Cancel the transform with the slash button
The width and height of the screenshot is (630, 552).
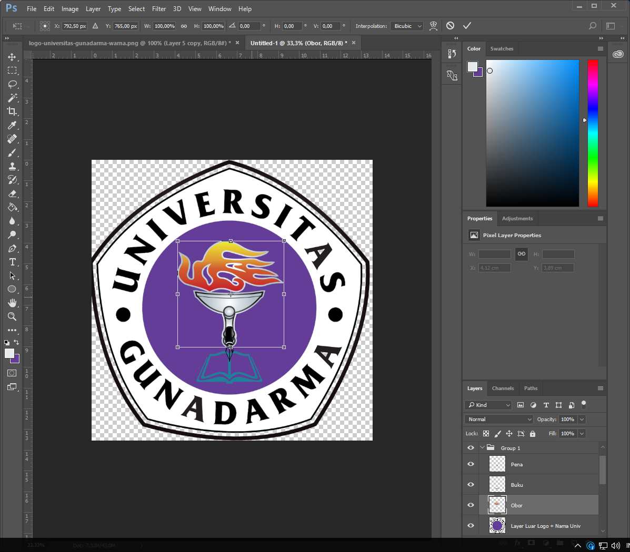click(x=450, y=24)
